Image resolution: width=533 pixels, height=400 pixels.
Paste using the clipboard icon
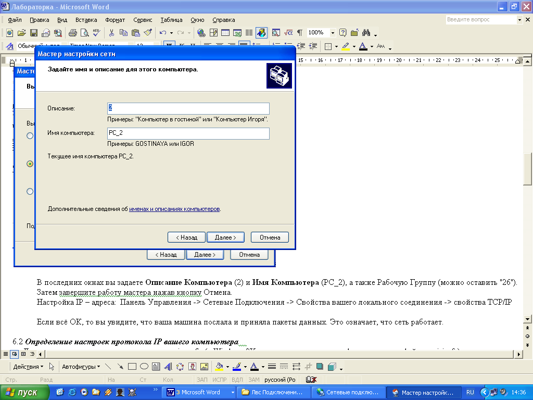coord(136,33)
